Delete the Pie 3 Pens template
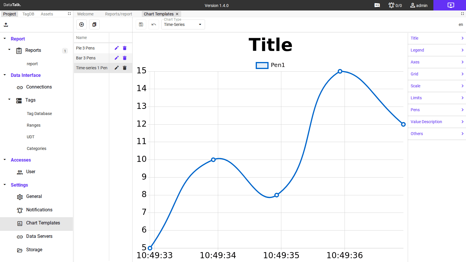 click(x=125, y=48)
